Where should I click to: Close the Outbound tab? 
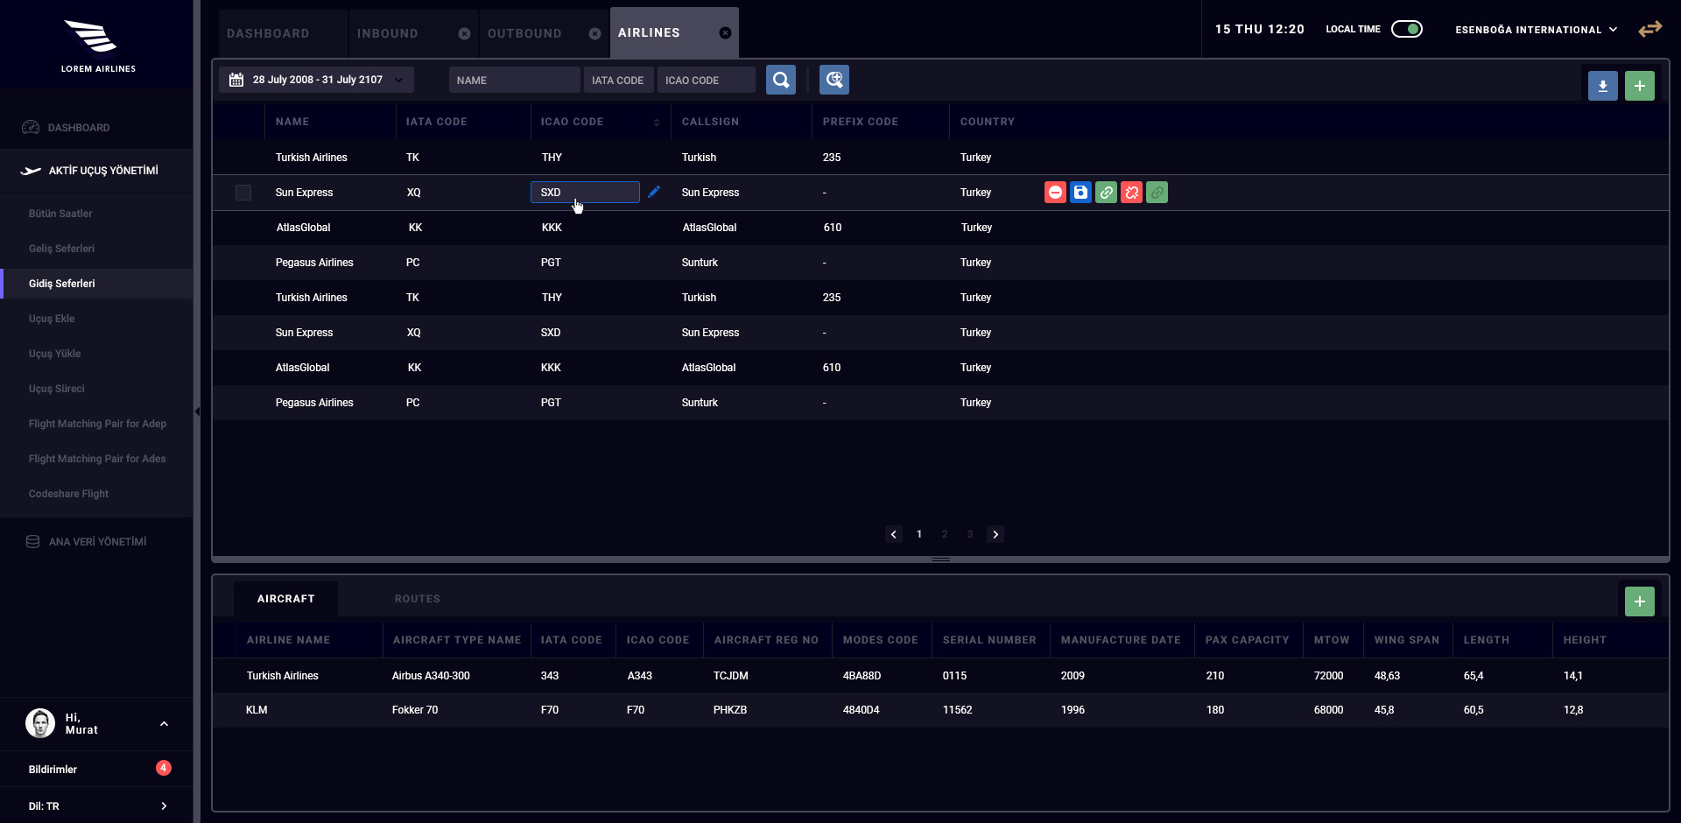595,33
